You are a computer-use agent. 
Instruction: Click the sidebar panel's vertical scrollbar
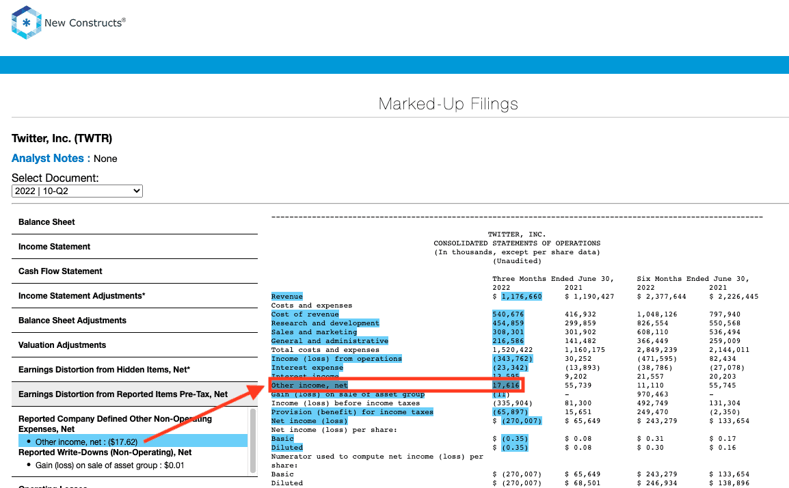[x=252, y=441]
